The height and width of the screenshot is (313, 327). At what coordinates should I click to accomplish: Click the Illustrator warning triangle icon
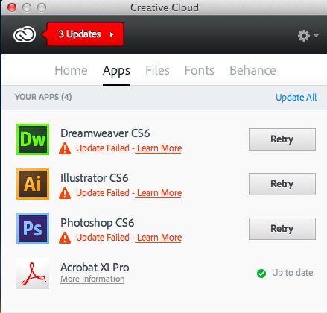click(65, 193)
